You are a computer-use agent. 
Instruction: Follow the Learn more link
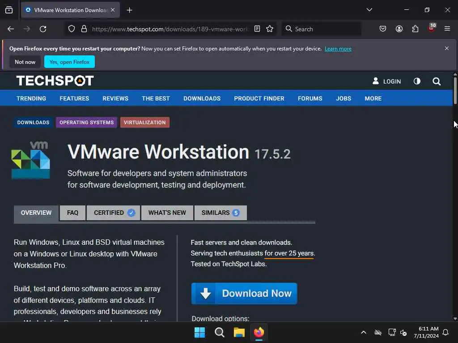pyautogui.click(x=338, y=49)
